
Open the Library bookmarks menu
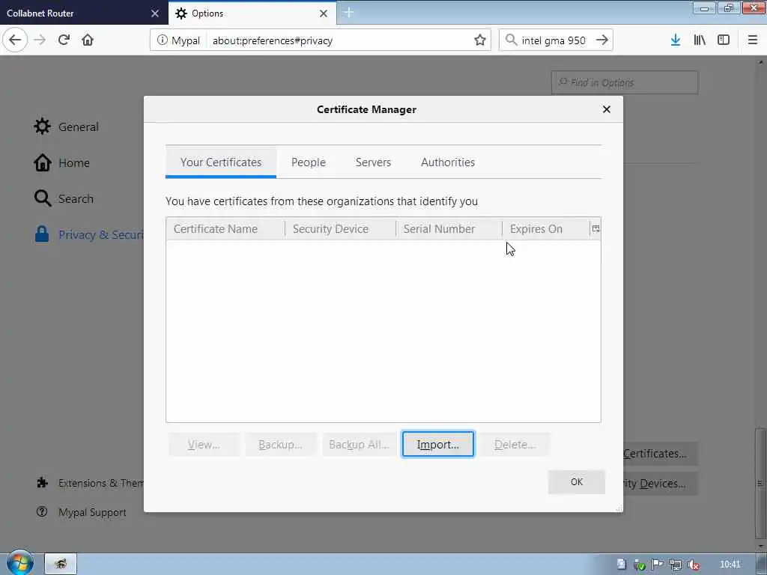click(x=700, y=40)
